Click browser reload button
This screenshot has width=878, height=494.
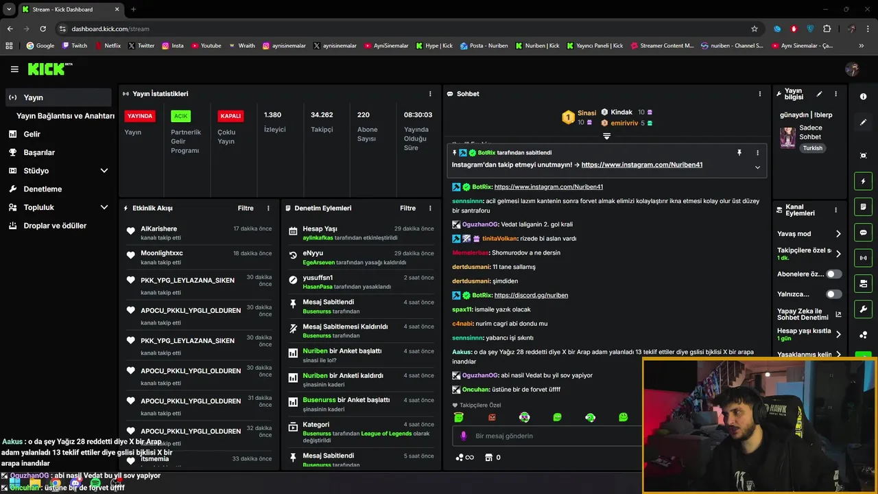coord(43,29)
